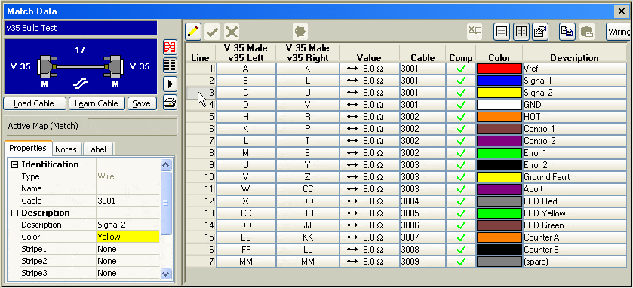Click the 'v35 Build Test' name field
The height and width of the screenshot is (288, 633).
(x=80, y=28)
